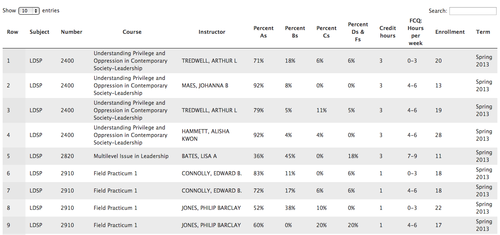This screenshot has height=235, width=500.
Task: Sort by the Term column header
Action: [x=483, y=32]
